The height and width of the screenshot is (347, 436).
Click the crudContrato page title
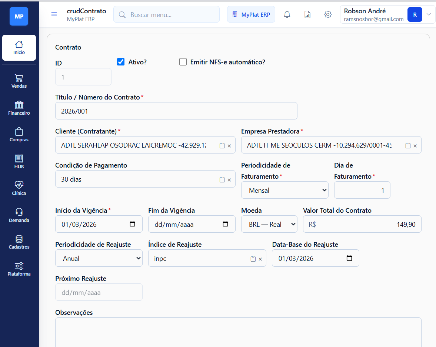coord(86,11)
